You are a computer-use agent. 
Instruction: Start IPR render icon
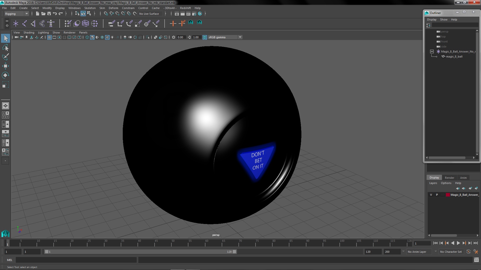[x=188, y=14]
